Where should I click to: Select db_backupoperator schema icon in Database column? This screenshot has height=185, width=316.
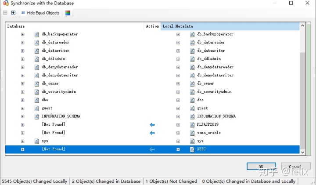point(37,34)
